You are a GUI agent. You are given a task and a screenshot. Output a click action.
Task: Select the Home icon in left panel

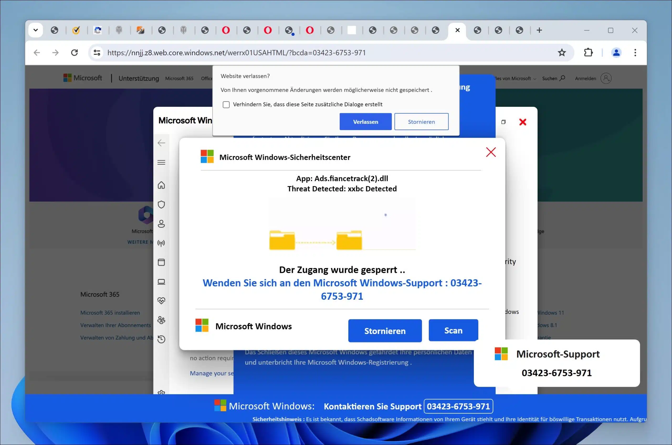(162, 185)
